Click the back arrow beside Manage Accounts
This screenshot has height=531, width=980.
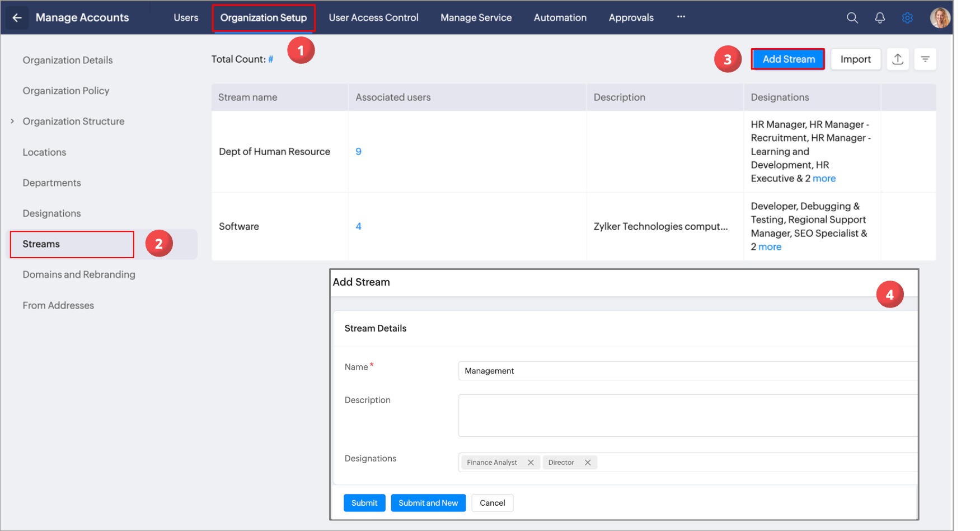click(x=17, y=18)
